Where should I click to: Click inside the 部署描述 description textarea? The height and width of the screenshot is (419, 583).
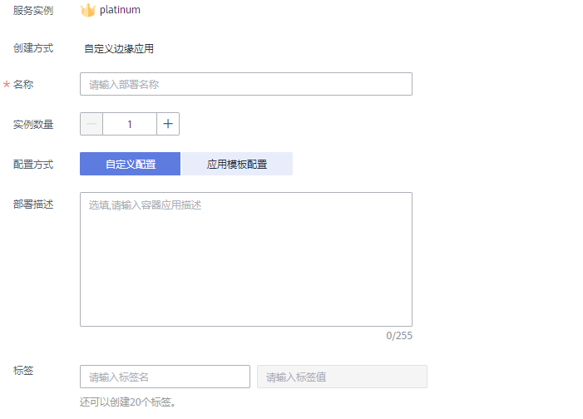[246, 259]
